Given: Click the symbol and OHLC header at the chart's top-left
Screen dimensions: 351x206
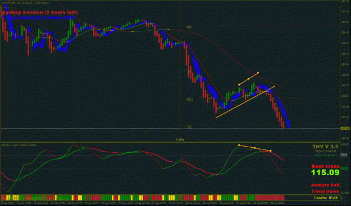Looking at the screenshot, I should (x=25, y=3).
